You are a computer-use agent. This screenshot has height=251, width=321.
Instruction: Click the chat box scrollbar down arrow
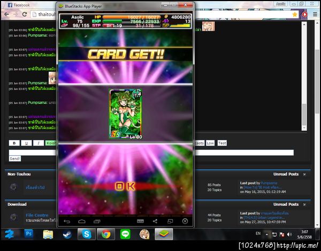tap(304, 128)
